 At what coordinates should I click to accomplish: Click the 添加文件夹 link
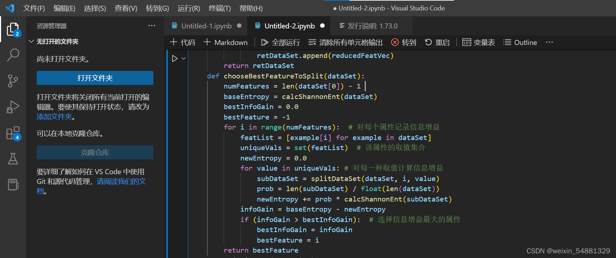point(54,117)
